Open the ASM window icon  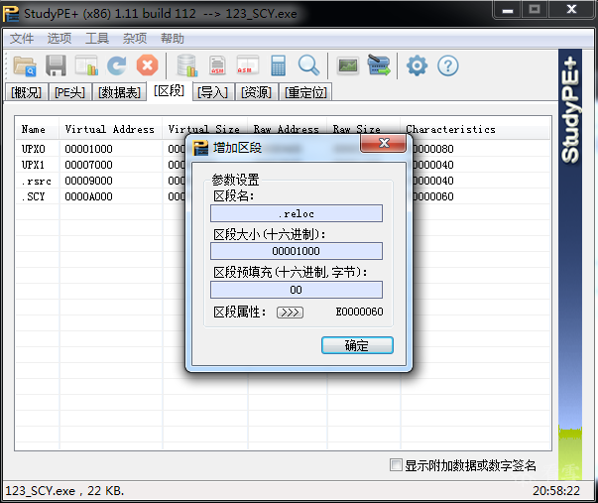248,65
